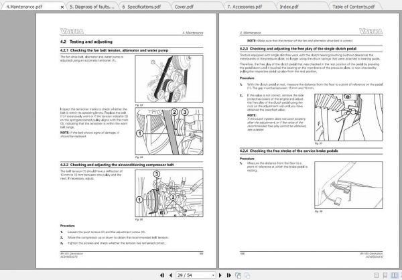
Task: Click the greyed go to next view icon
Action: pyautogui.click(x=247, y=275)
